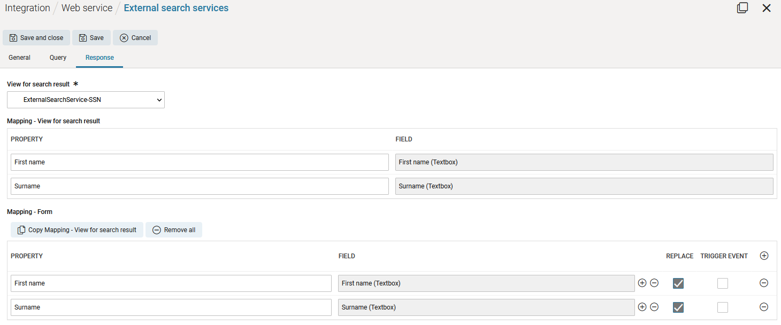Open the First name (Textbox) field selector
Screen dimensions: 781x325
(x=486, y=283)
